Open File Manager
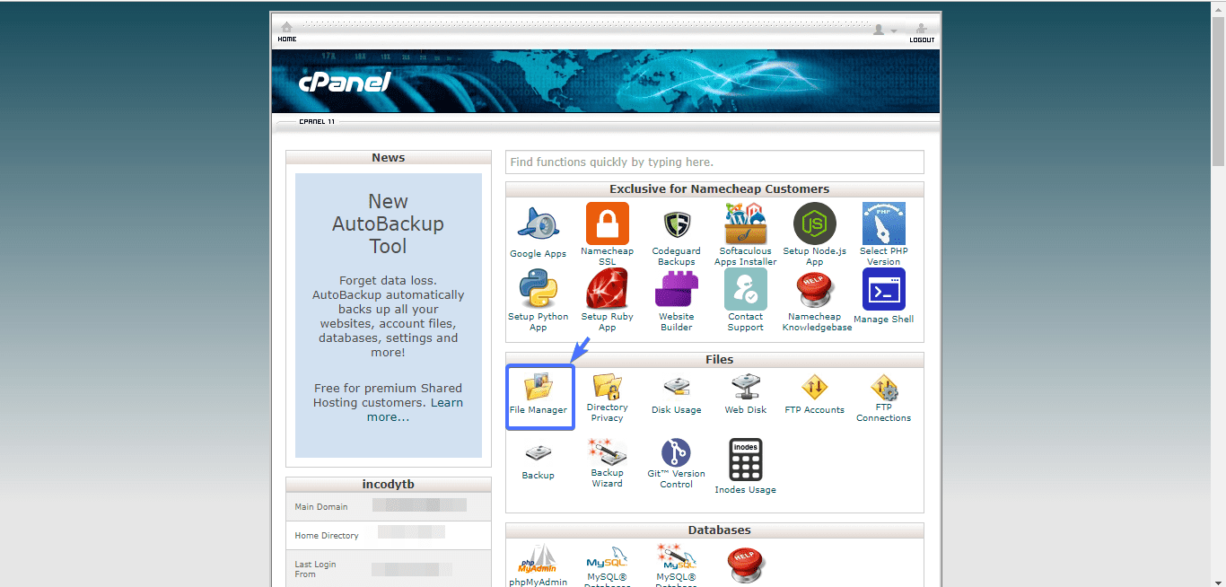 click(x=539, y=387)
